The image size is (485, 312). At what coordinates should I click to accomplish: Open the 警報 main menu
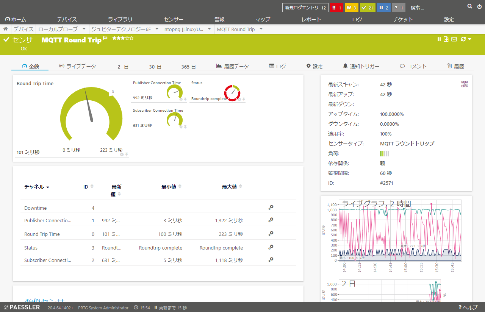(x=219, y=19)
